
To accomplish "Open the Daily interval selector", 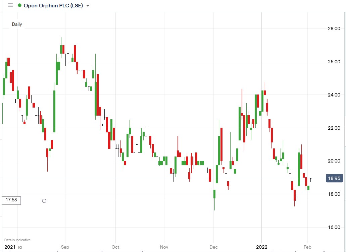I will 17,24.
